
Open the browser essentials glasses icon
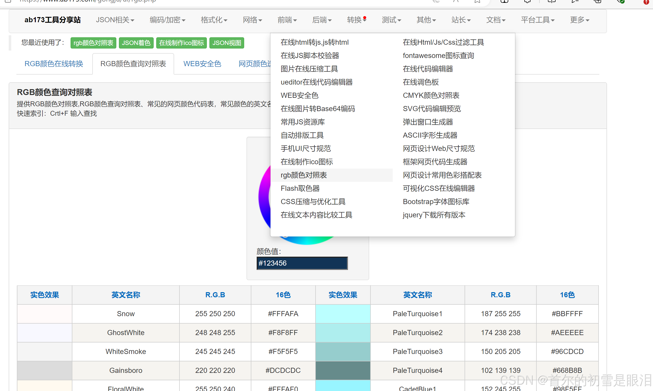(504, 2)
